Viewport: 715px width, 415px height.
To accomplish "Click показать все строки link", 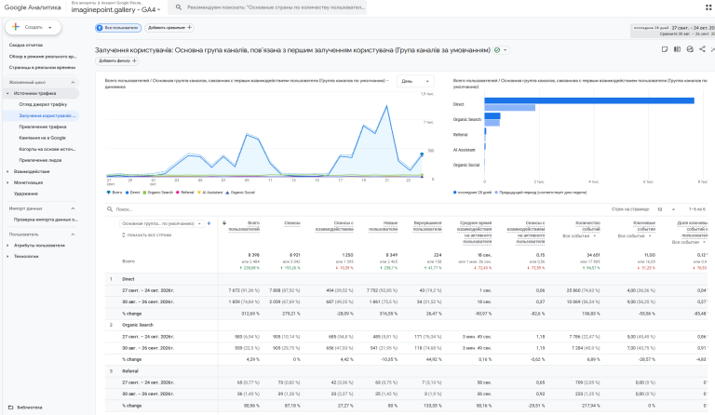I will [146, 235].
